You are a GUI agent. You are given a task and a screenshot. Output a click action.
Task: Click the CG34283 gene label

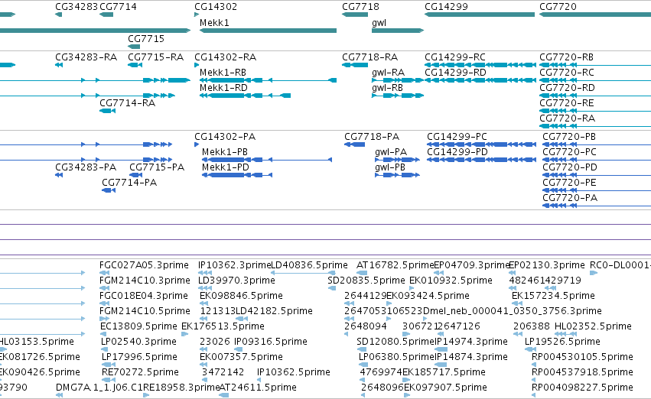point(76,7)
